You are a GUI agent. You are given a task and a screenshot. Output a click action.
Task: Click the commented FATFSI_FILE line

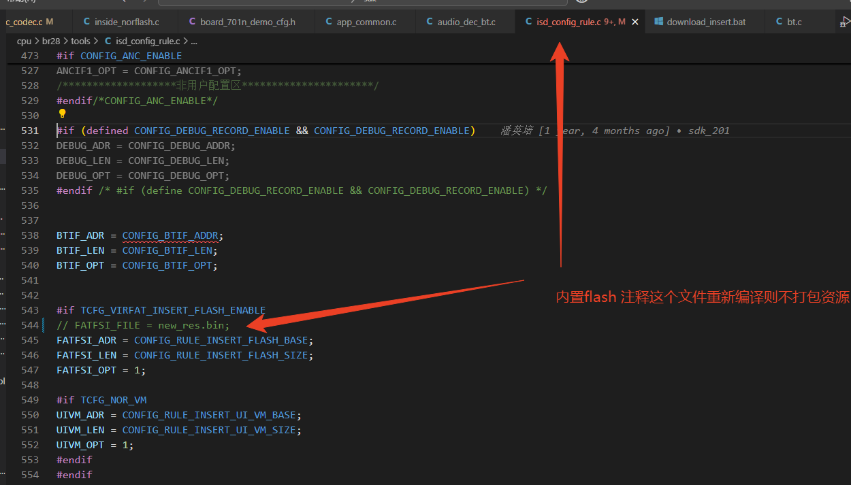(x=143, y=325)
